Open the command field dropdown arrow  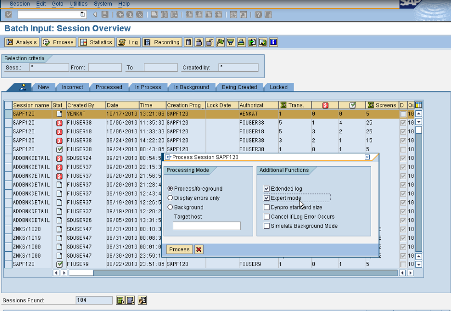(x=82, y=14)
